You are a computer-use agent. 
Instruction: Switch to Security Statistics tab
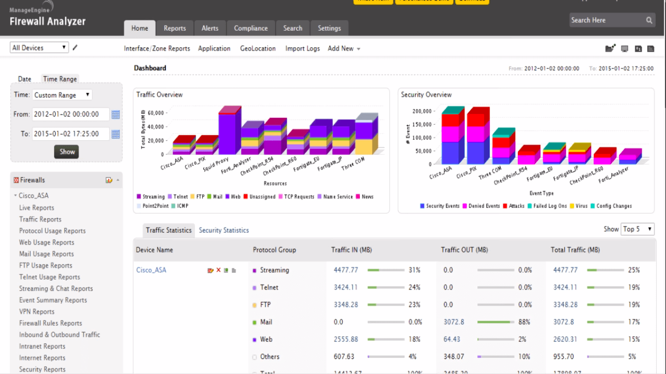pos(224,230)
